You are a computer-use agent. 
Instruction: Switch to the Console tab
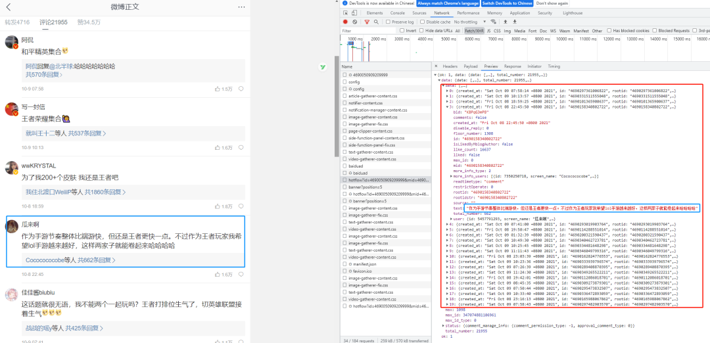pyautogui.click(x=398, y=13)
